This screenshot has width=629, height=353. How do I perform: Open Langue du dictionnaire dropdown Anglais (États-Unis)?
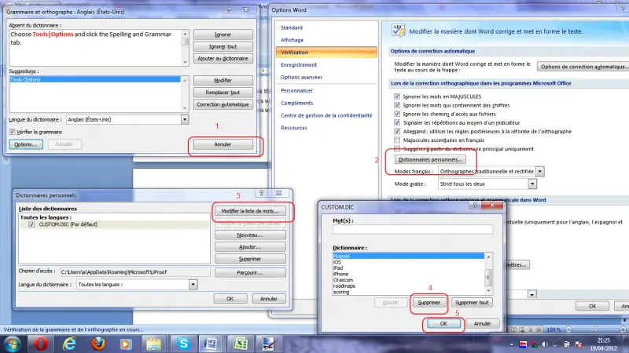[x=185, y=119]
